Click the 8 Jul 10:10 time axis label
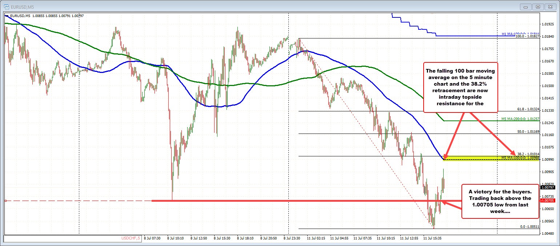The width and height of the screenshot is (560, 246). [175, 238]
